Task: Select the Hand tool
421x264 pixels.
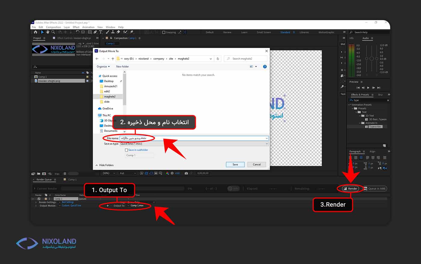Action: (48, 32)
